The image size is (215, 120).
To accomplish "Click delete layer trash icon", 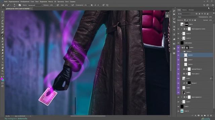I will [211, 116].
